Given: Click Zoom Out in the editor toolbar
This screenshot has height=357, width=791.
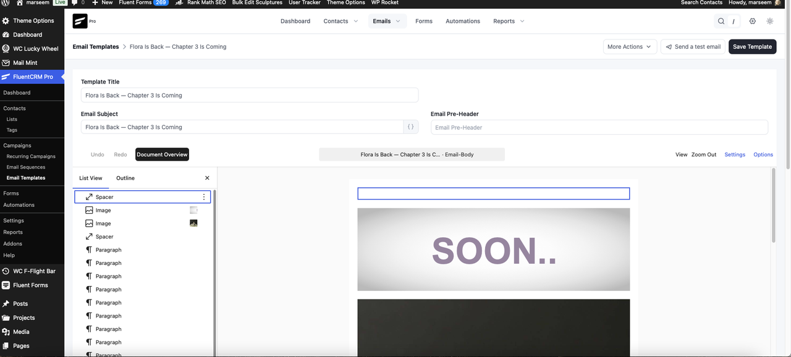Looking at the screenshot, I should (x=704, y=154).
